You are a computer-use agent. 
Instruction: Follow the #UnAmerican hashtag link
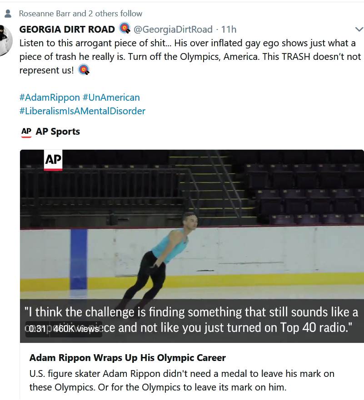tap(111, 98)
